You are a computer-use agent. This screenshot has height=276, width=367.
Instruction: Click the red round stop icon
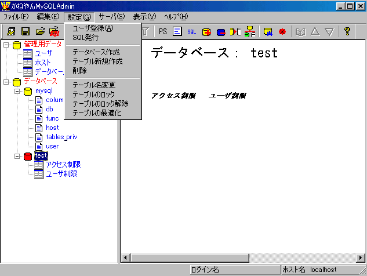282,31
